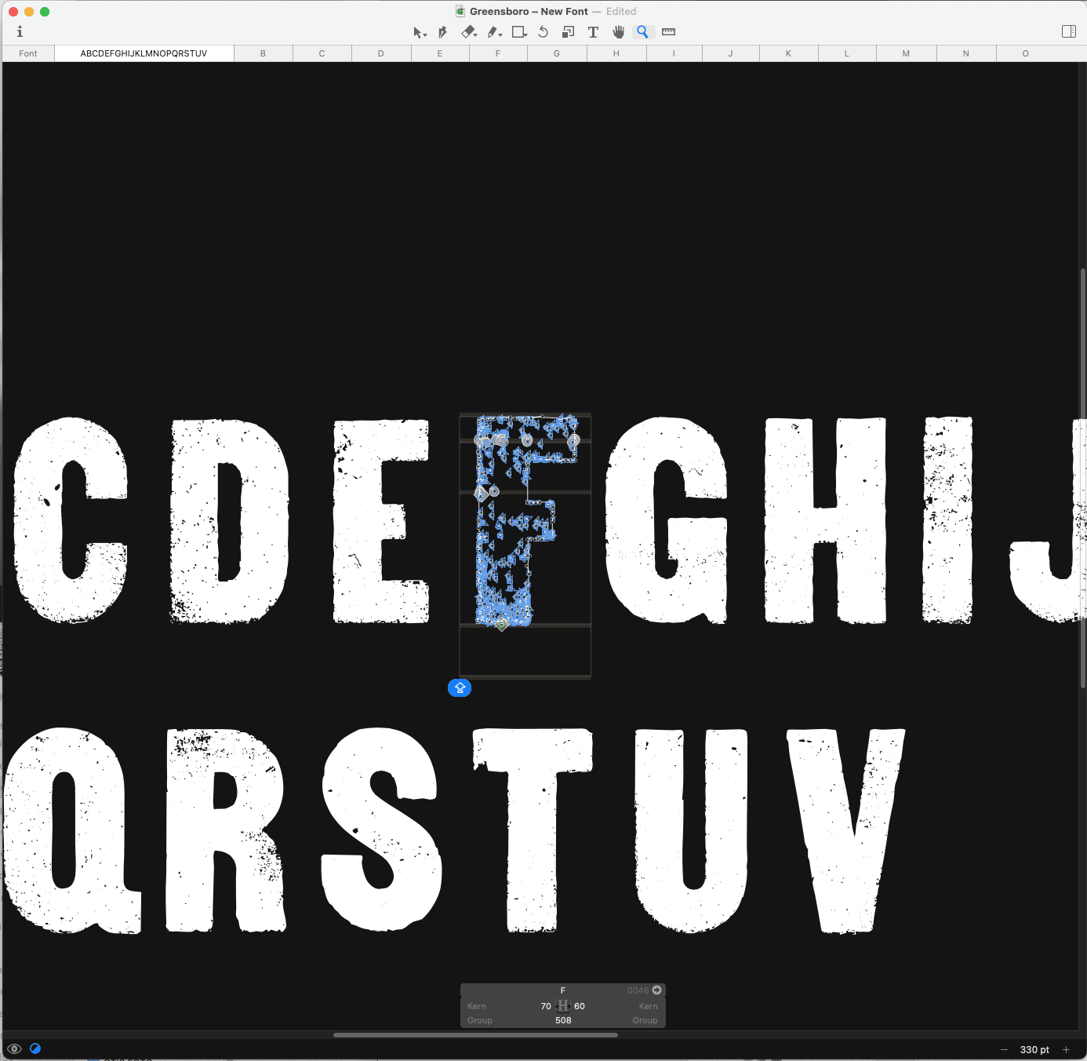Switch to the K tab
Viewport: 1087px width, 1061px height.
[788, 53]
